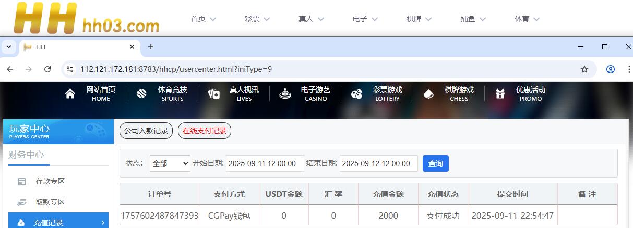Open a new browser tab
Screen dimensions: 633x228
151,47
